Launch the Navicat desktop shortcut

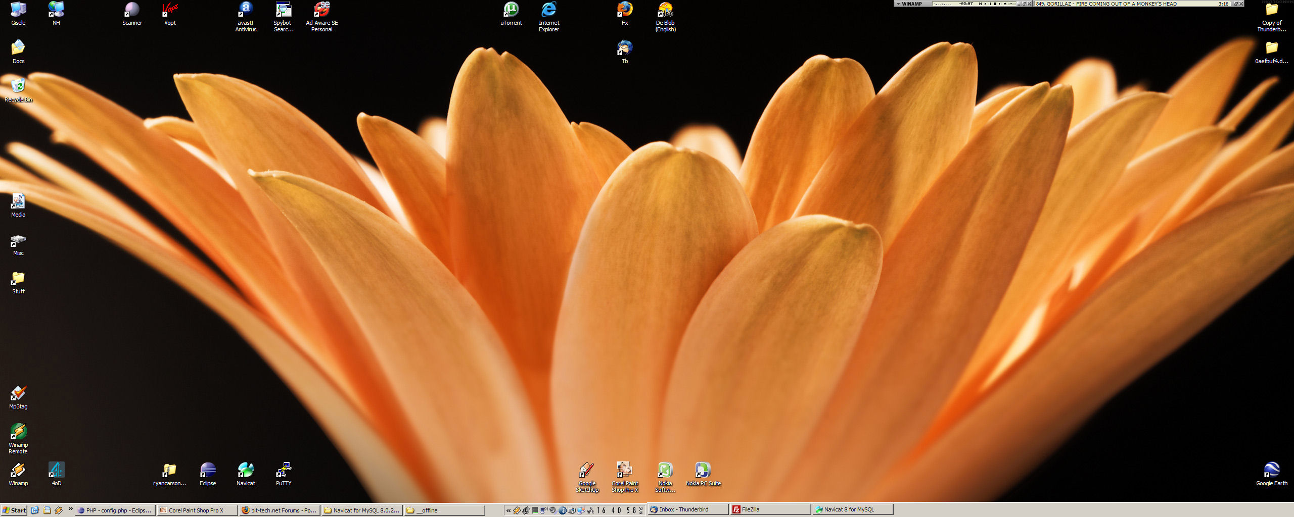coord(246,474)
